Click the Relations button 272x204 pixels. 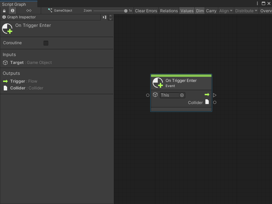click(169, 11)
